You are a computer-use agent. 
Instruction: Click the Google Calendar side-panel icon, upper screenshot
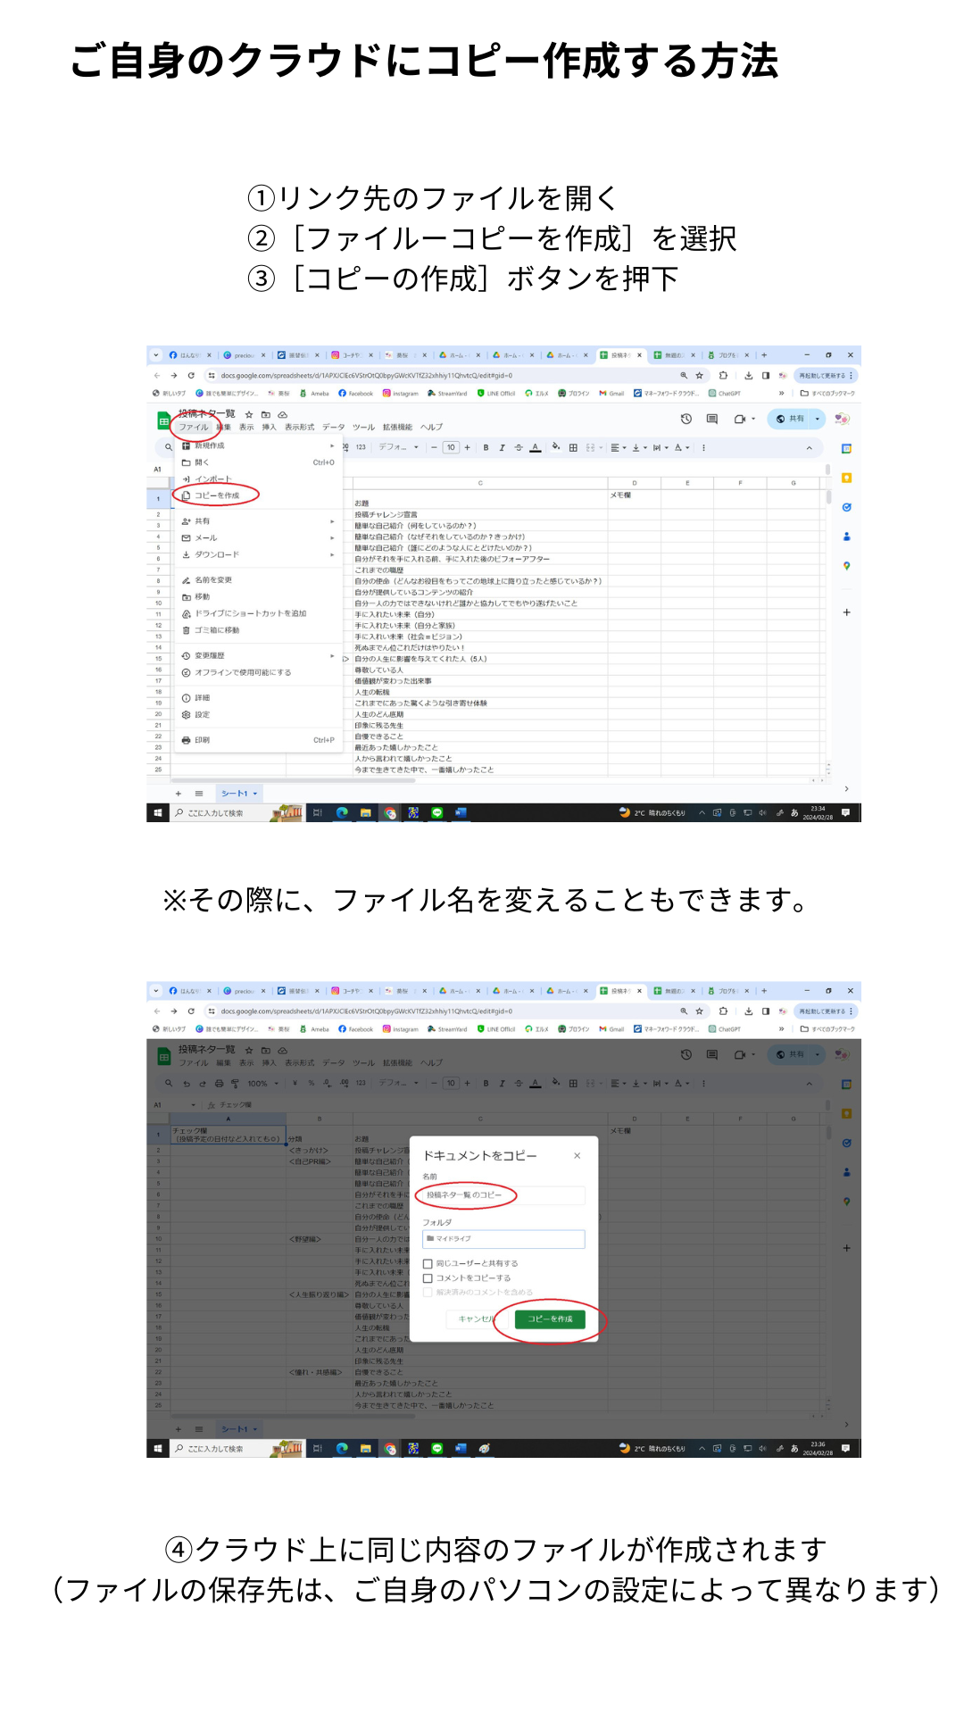(846, 449)
